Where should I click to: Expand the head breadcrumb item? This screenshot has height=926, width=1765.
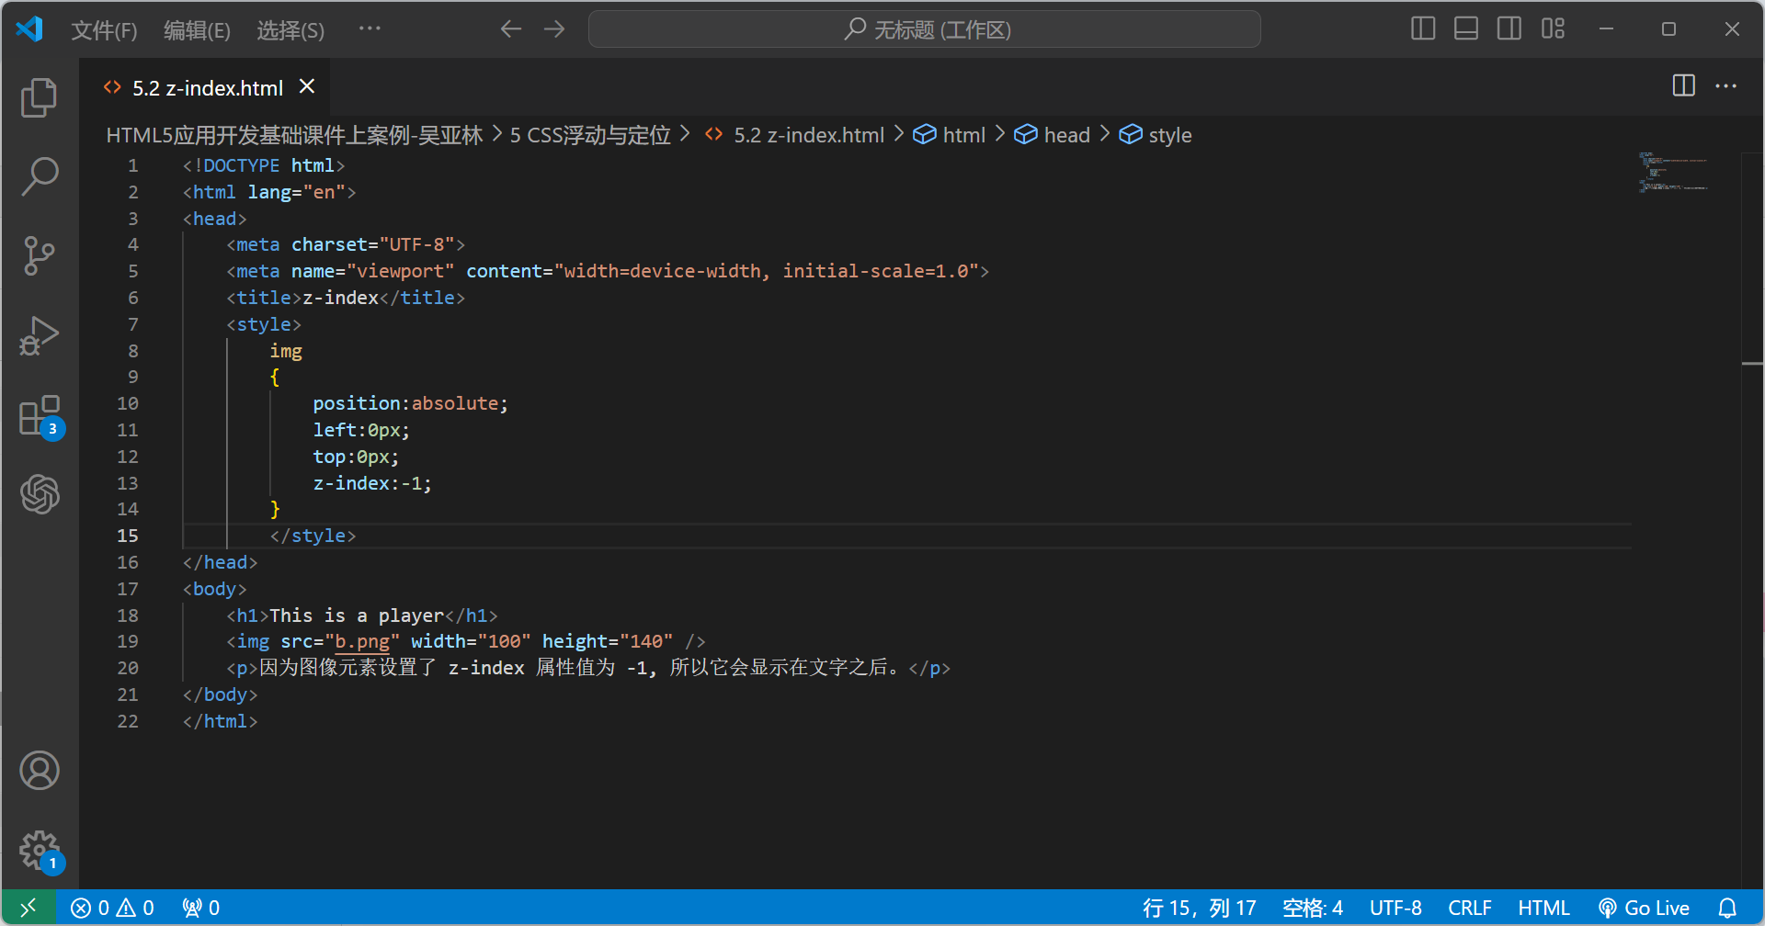pos(1065,136)
